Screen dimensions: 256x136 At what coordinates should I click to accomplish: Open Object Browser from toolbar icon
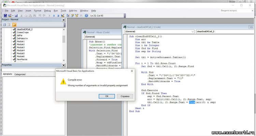76,15
